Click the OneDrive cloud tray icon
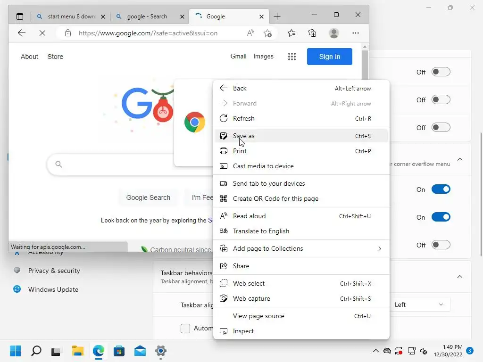This screenshot has width=483, height=362. tap(387, 351)
